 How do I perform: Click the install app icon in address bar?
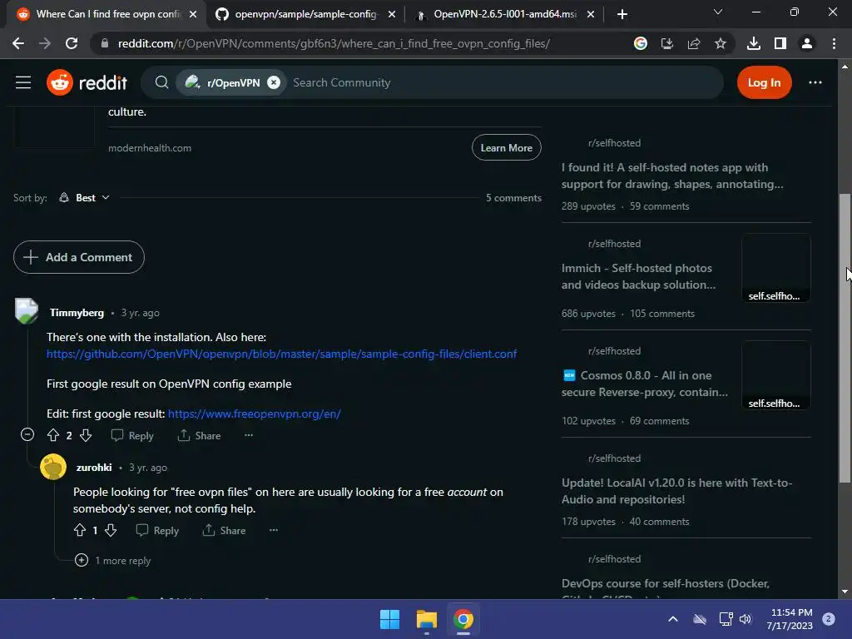point(667,43)
